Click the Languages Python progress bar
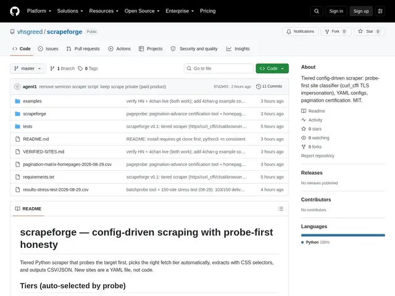Viewport: 395px width, 296px height. click(x=343, y=236)
